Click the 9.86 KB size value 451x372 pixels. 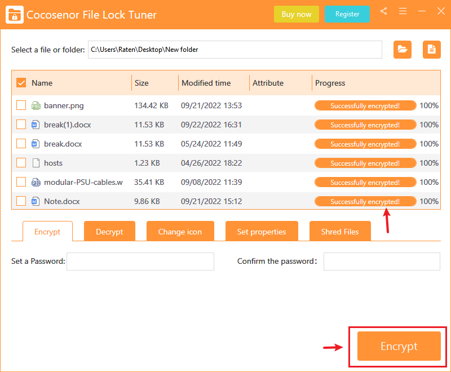point(147,201)
